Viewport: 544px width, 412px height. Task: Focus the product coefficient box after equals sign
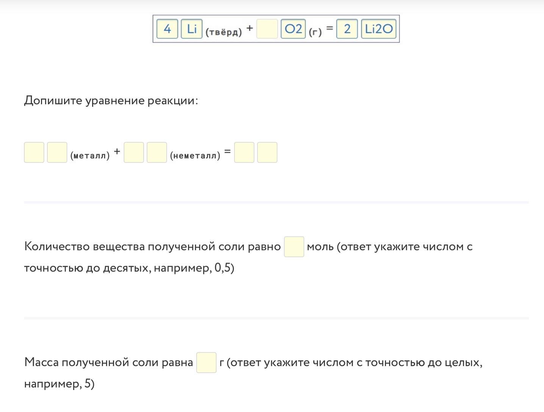coord(244,152)
